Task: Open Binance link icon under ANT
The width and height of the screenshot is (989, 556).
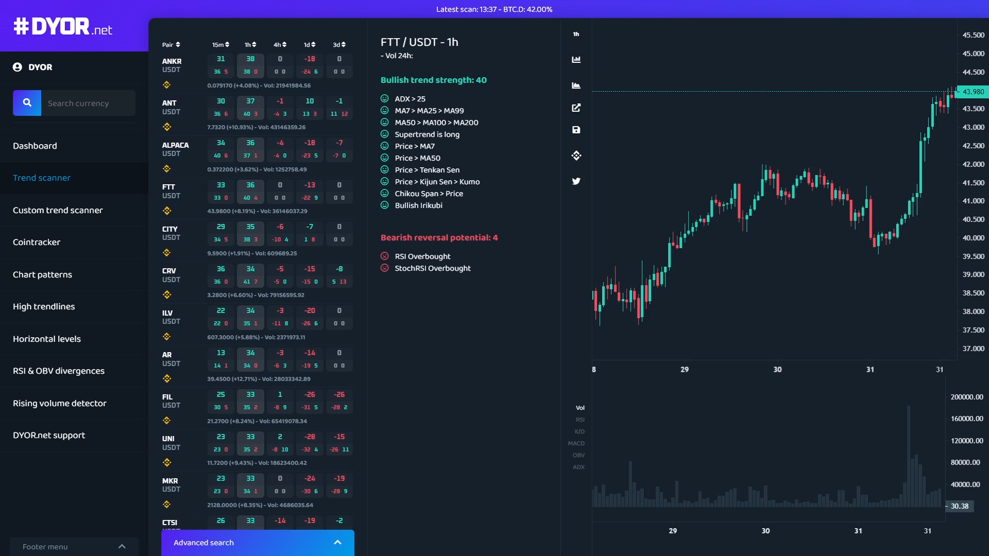Action: 166,127
